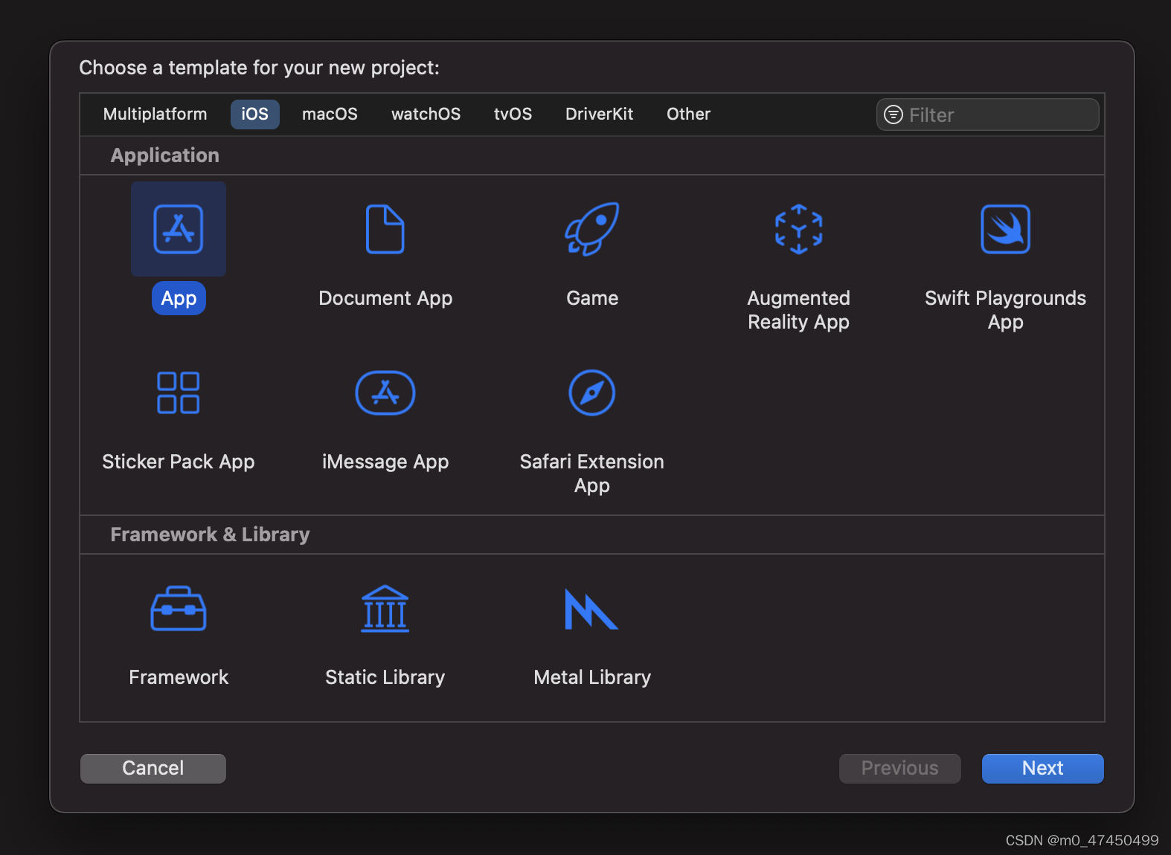Click the Game label text
Viewport: 1171px width, 855px height.
pyautogui.click(x=592, y=298)
